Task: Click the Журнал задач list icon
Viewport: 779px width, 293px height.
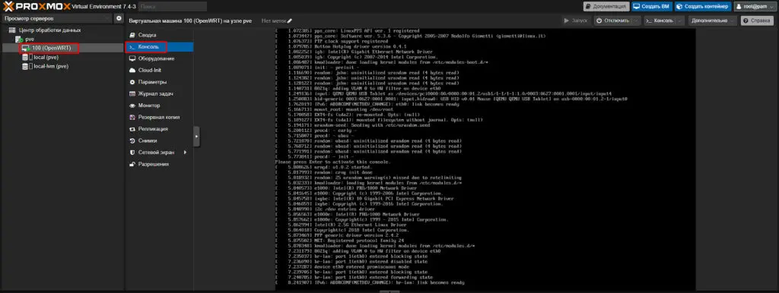Action: click(x=132, y=93)
